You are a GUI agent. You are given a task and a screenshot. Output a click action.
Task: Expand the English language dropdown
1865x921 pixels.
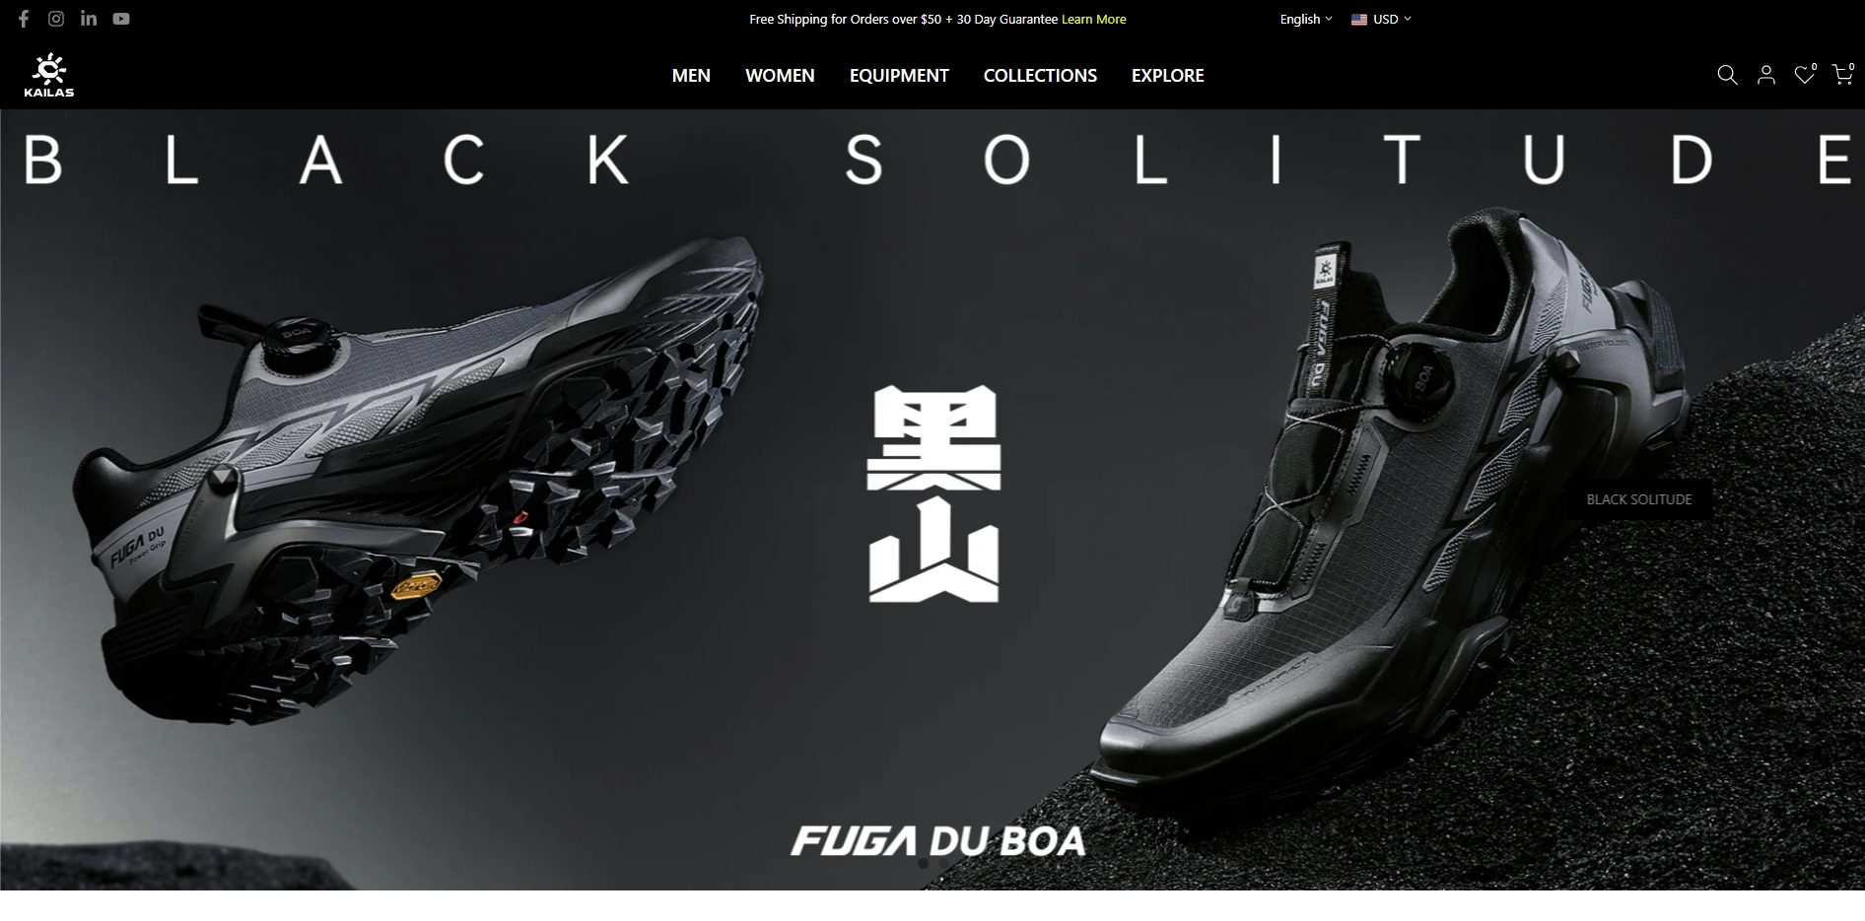1305,19
